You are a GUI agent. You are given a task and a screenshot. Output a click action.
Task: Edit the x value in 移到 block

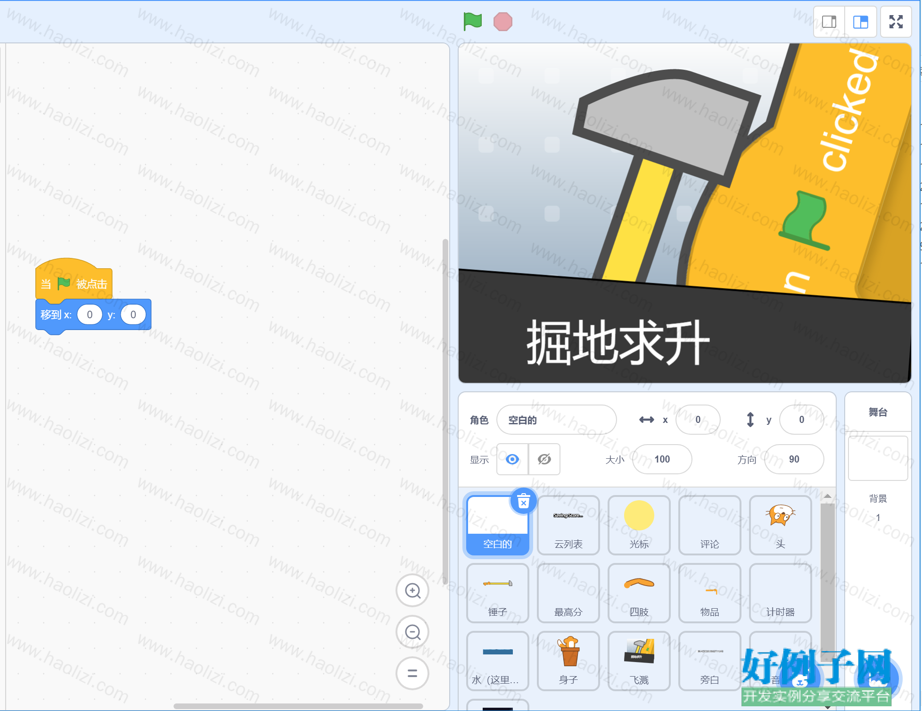[90, 314]
